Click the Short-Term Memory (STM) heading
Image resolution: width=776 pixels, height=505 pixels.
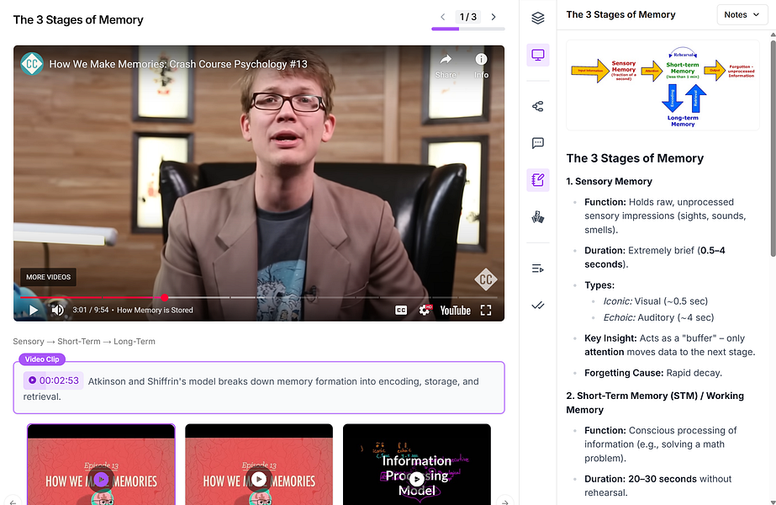(655, 402)
